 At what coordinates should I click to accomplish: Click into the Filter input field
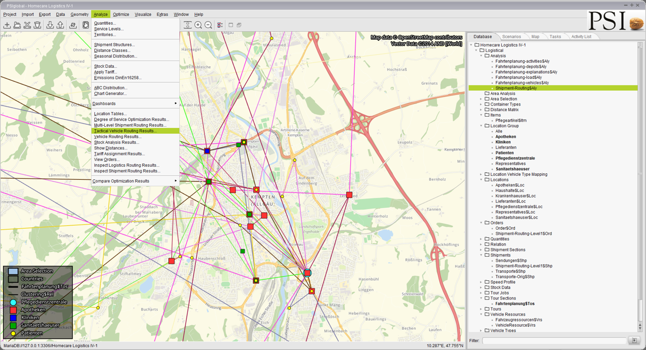(555, 340)
